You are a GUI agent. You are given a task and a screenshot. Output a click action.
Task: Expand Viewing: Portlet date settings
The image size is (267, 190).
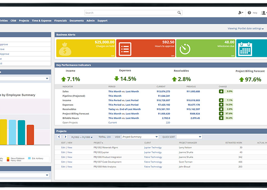246,29
